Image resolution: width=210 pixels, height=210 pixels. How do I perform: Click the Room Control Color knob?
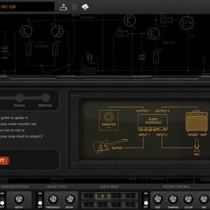(188, 199)
